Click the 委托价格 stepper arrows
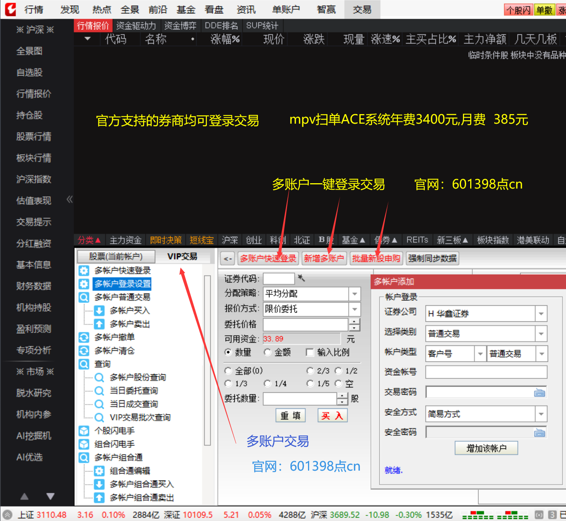 coord(354,325)
